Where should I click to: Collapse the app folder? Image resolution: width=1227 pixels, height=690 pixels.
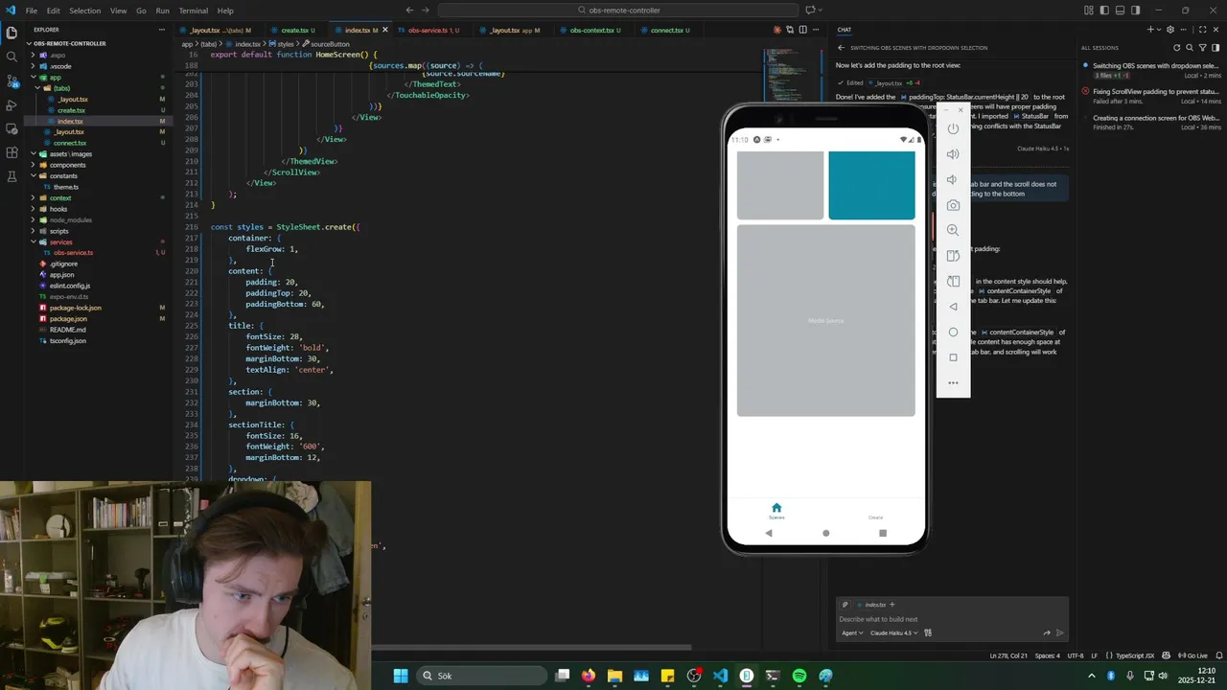click(55, 77)
